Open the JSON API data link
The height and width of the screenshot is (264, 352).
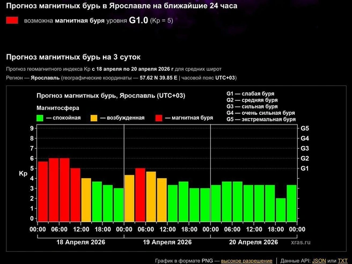click(319, 261)
